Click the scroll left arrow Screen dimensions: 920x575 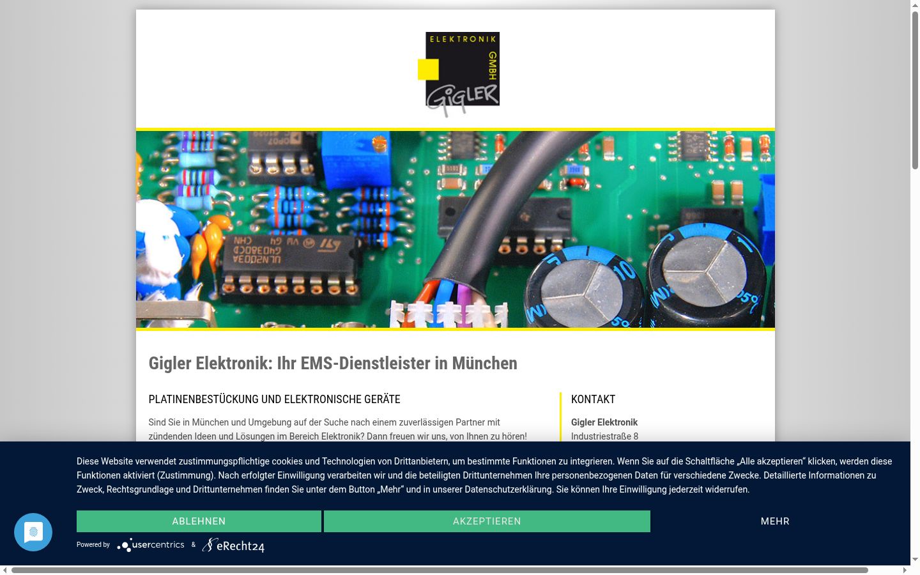[x=4, y=570]
